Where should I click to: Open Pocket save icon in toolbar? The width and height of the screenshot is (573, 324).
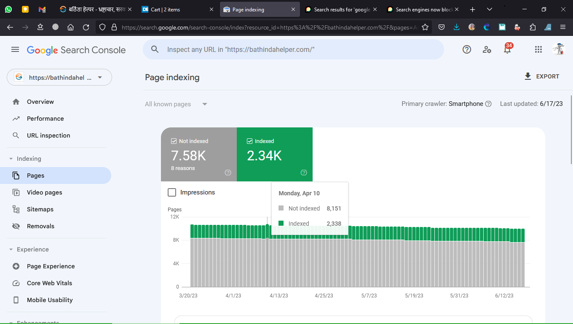pyautogui.click(x=442, y=27)
